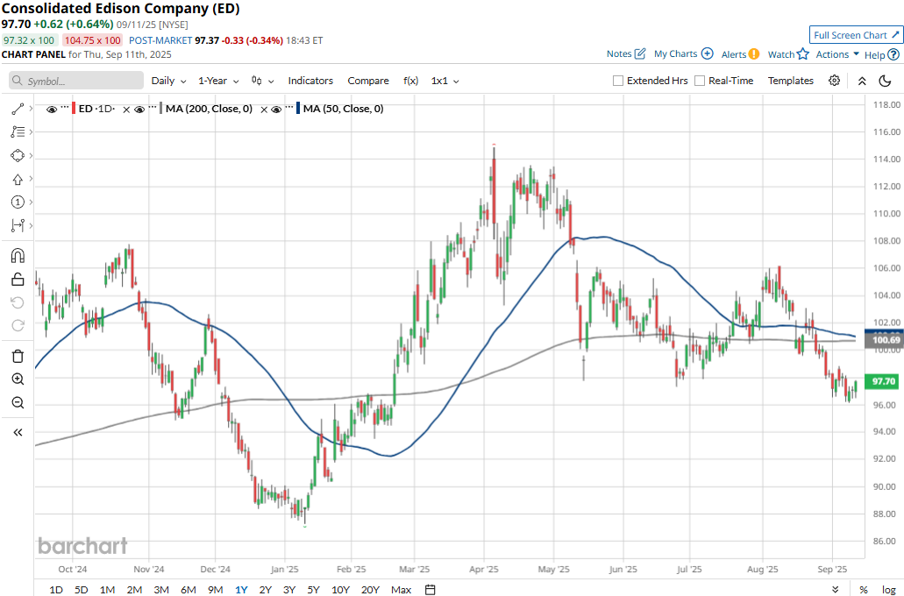The height and width of the screenshot is (596, 904).
Task: Select the 6M time range
Action: click(x=189, y=589)
